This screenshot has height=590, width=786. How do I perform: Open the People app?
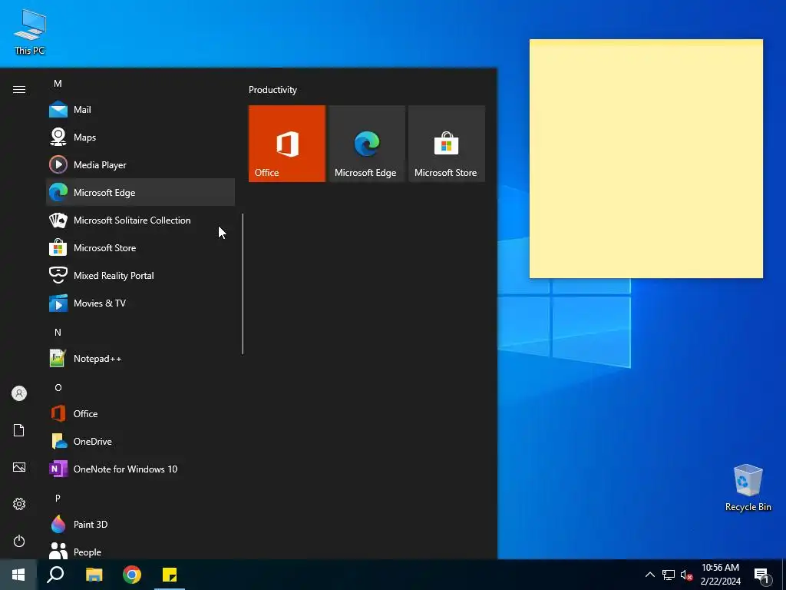[x=140, y=552]
